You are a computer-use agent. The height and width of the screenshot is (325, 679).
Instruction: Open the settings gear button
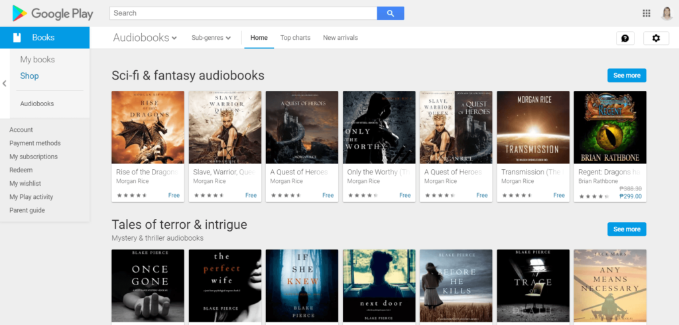[x=656, y=38]
